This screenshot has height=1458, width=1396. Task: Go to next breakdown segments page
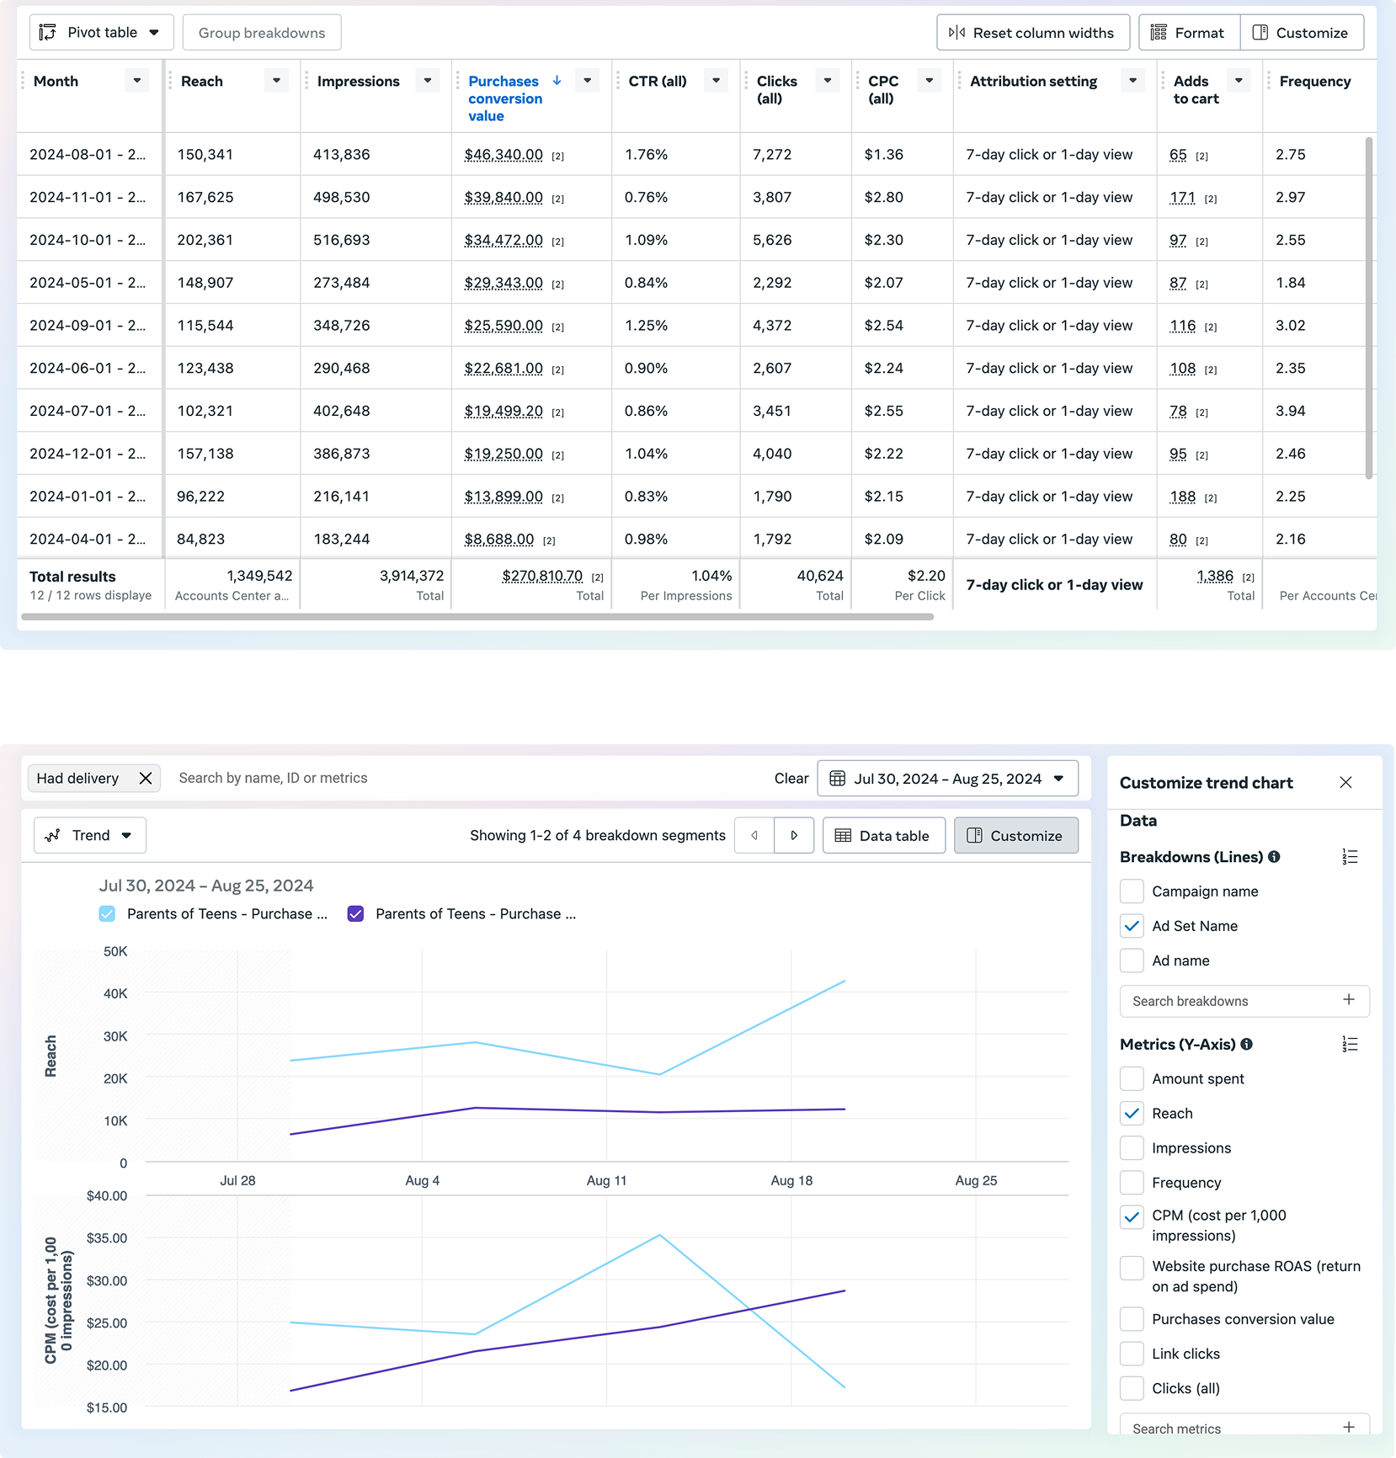coord(793,836)
